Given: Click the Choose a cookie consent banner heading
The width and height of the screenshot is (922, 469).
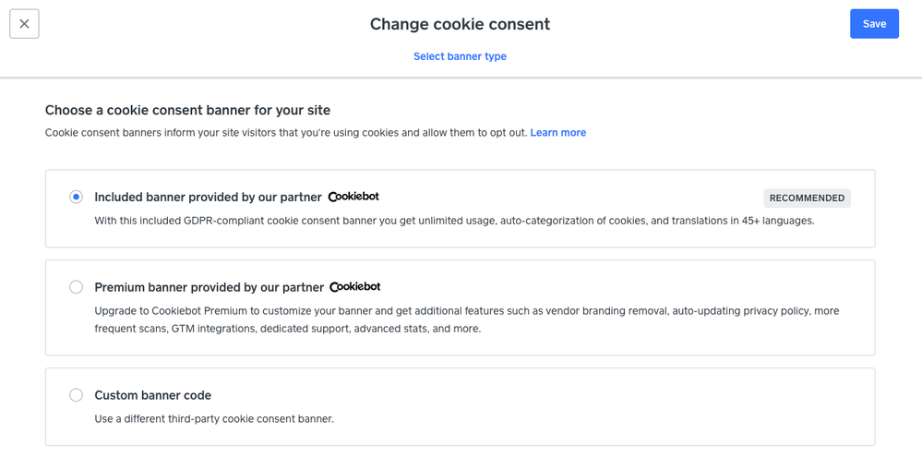Looking at the screenshot, I should pos(187,110).
